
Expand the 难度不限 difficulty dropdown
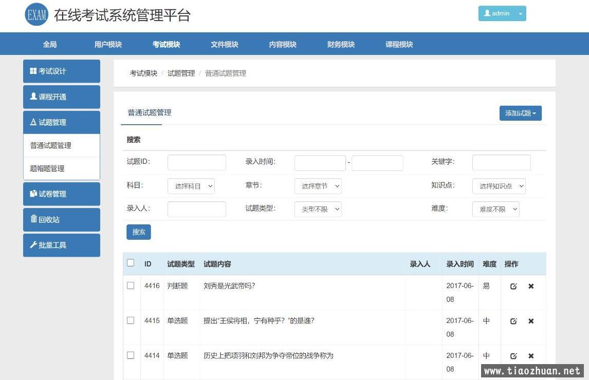pyautogui.click(x=495, y=210)
